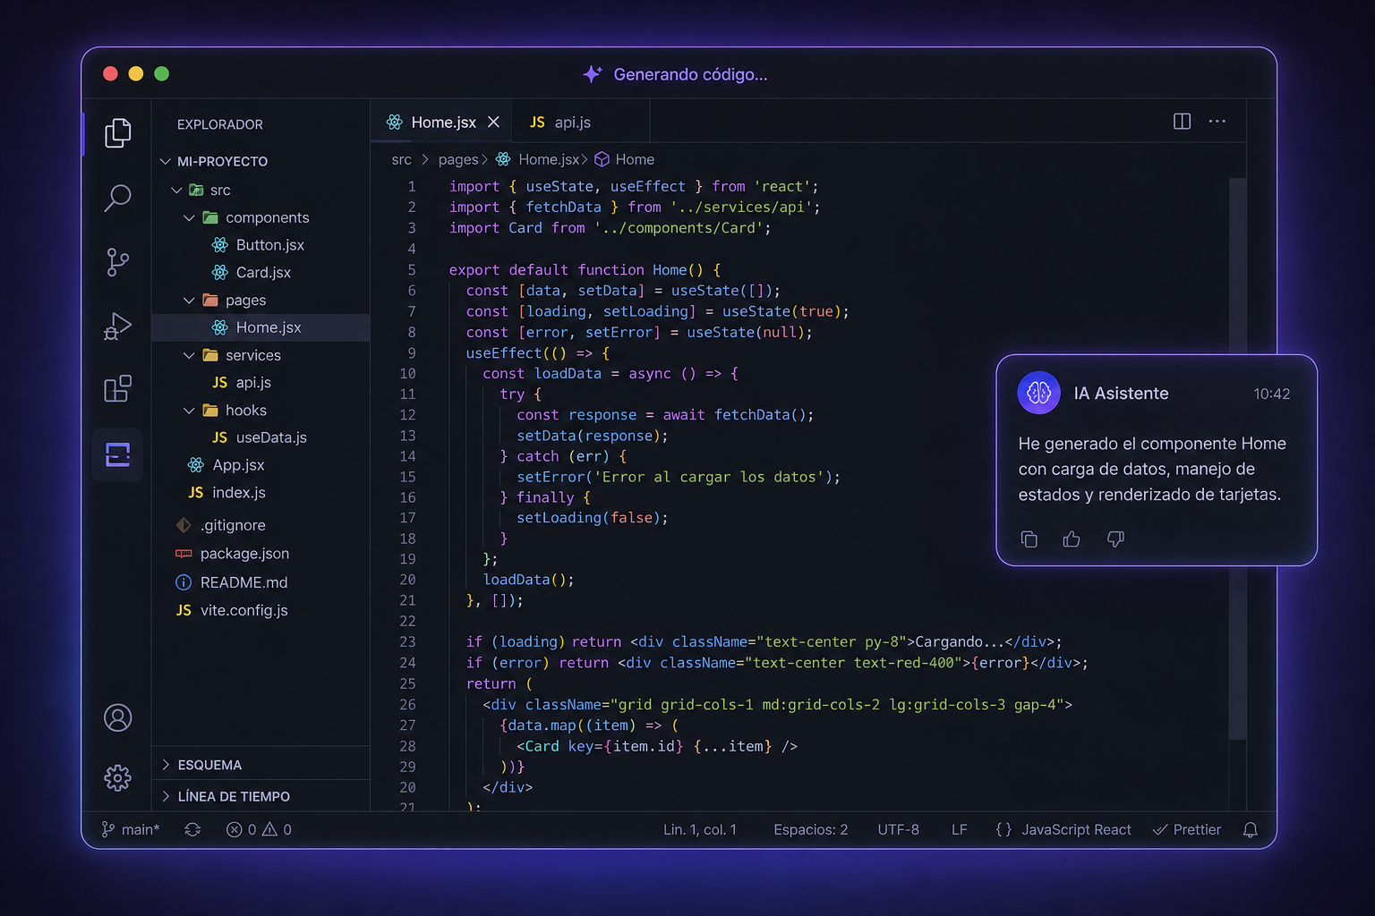Click the errors count icon in status bar
This screenshot has height=916, width=1375.
pos(235,830)
